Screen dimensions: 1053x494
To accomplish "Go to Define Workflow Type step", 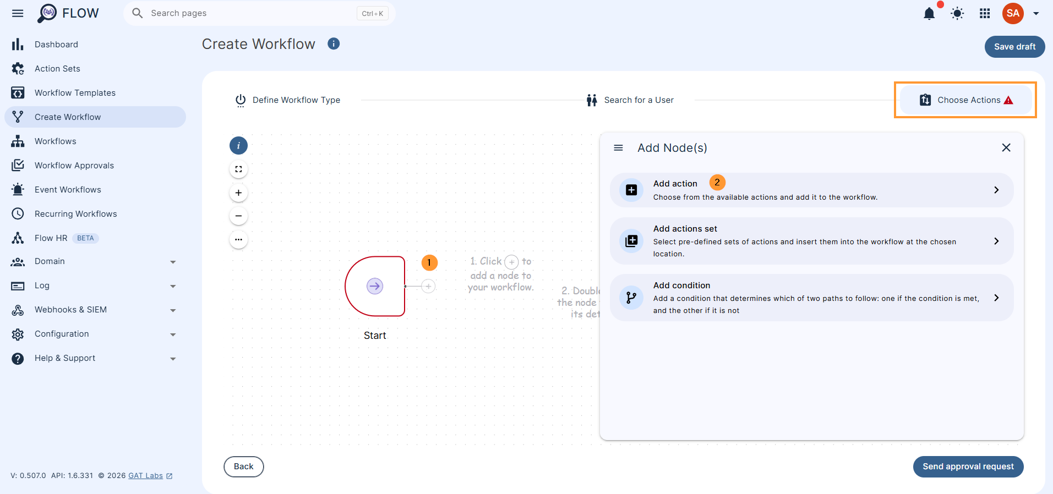I will (288, 100).
